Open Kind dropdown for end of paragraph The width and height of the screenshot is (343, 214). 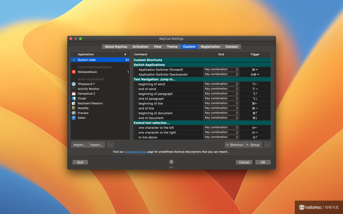[221, 98]
